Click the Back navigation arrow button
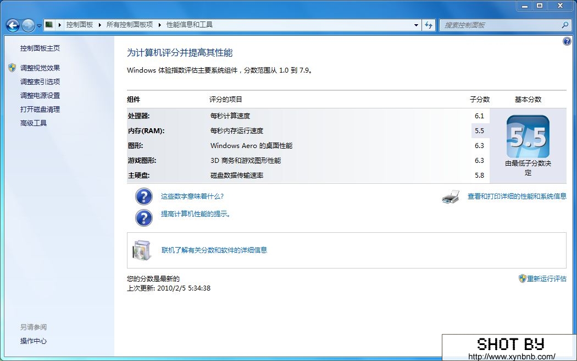This screenshot has width=577, height=361. click(x=13, y=25)
